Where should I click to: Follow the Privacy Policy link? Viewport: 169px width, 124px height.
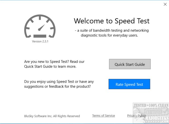136,116
